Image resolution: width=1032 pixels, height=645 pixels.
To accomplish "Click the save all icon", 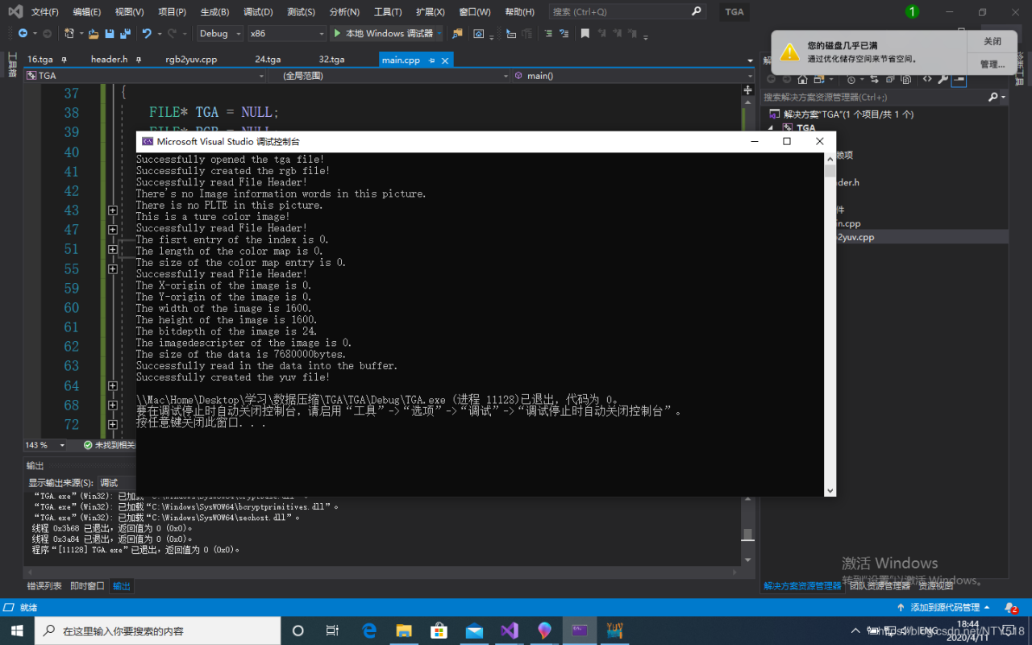I will click(125, 33).
